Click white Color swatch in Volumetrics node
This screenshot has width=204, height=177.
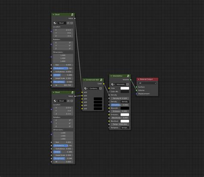point(125,88)
